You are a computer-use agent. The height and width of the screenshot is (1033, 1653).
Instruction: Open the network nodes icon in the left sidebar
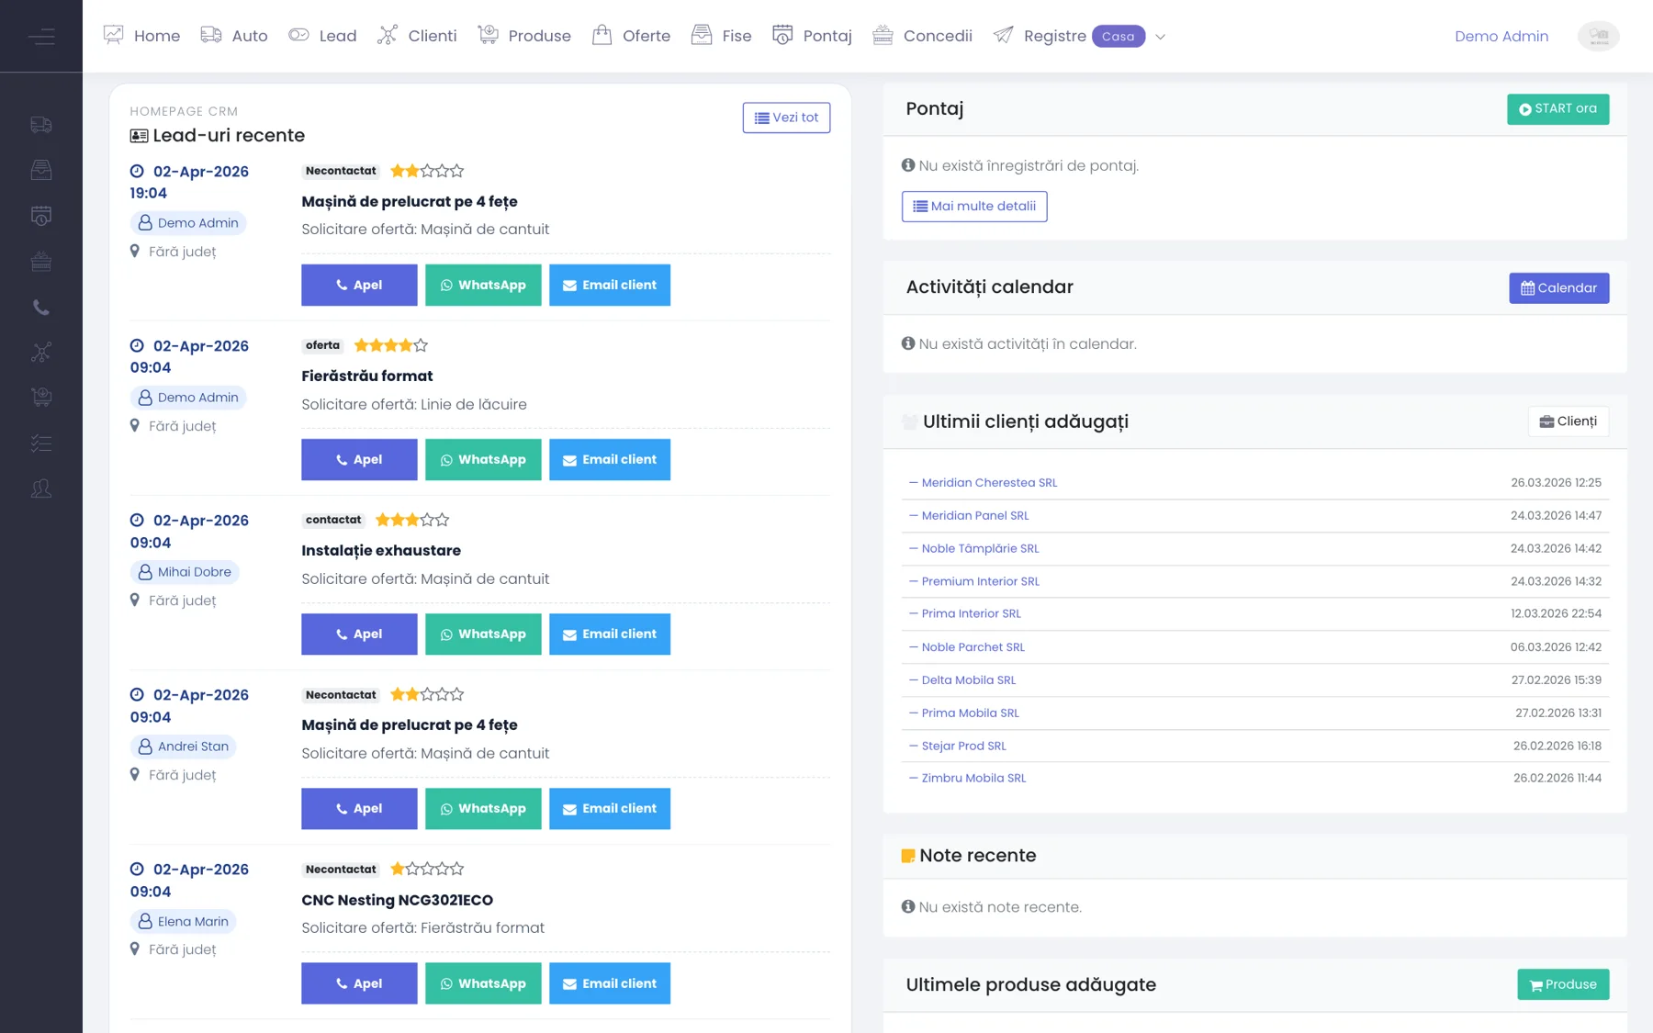point(41,353)
